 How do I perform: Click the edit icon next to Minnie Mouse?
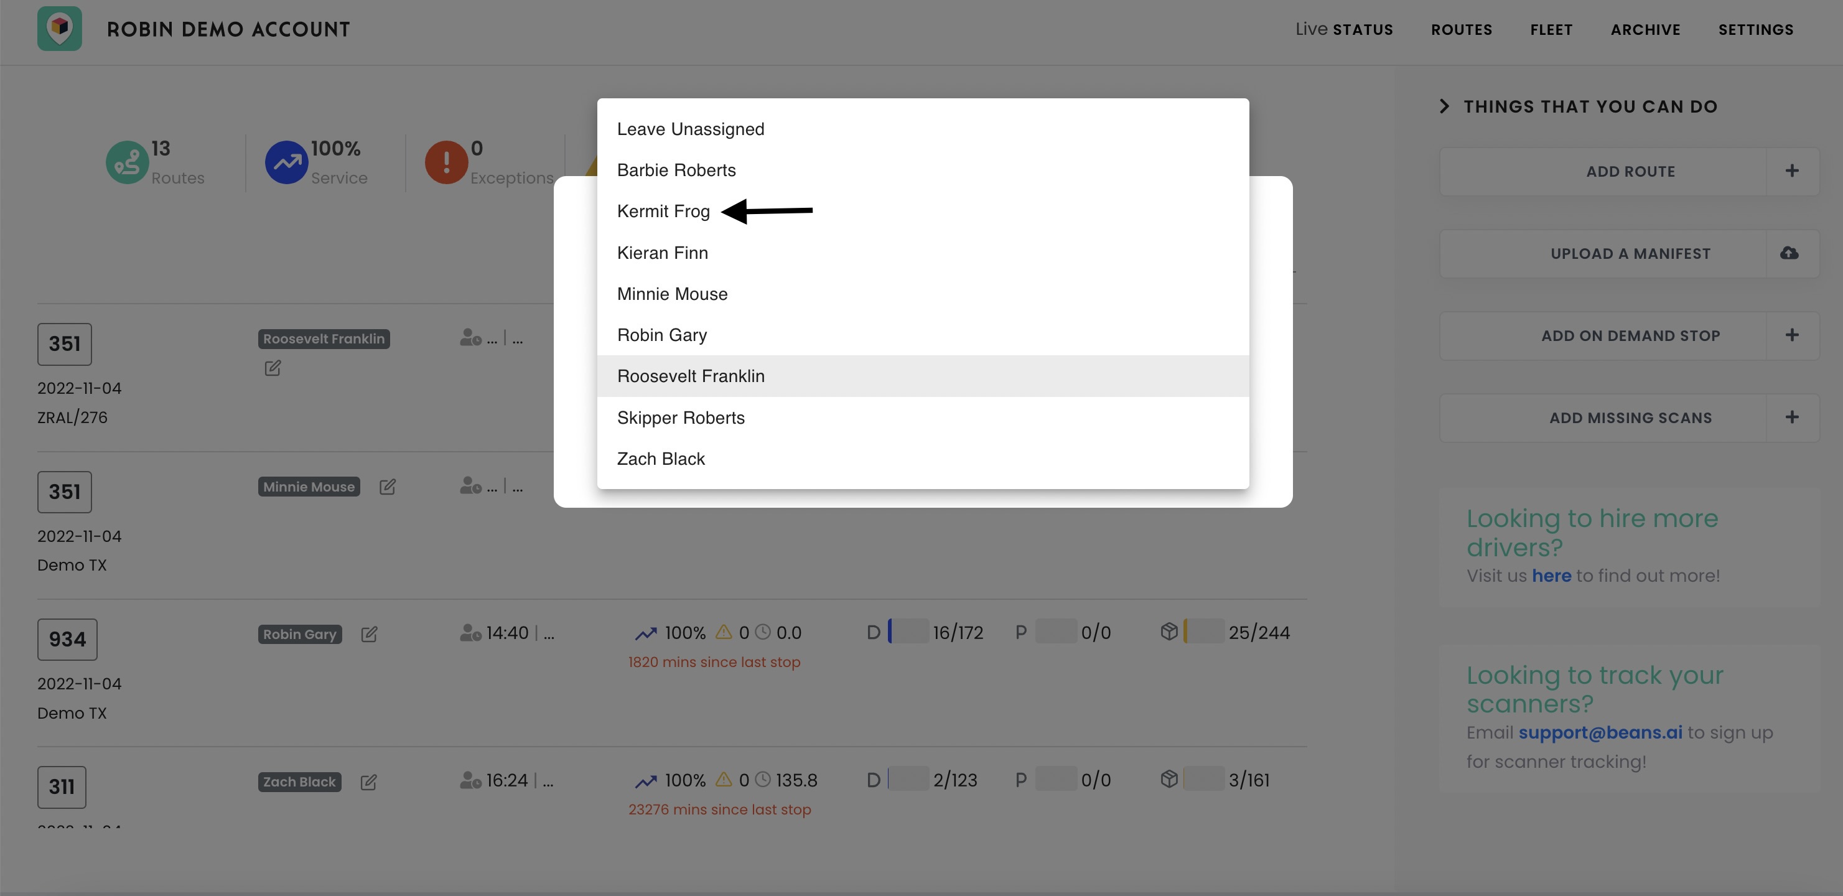(x=387, y=487)
